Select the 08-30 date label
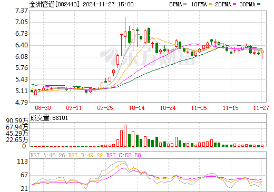 pos(43,108)
